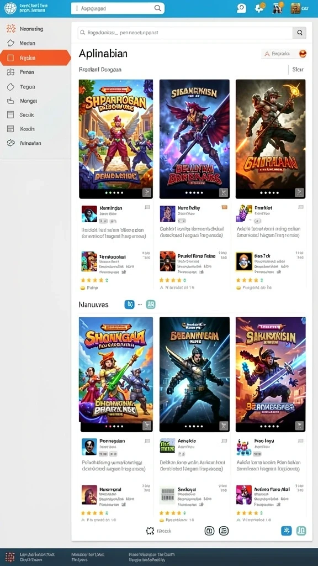Open the Shparrogan game banner
This screenshot has width=318, height=566.
116,139
